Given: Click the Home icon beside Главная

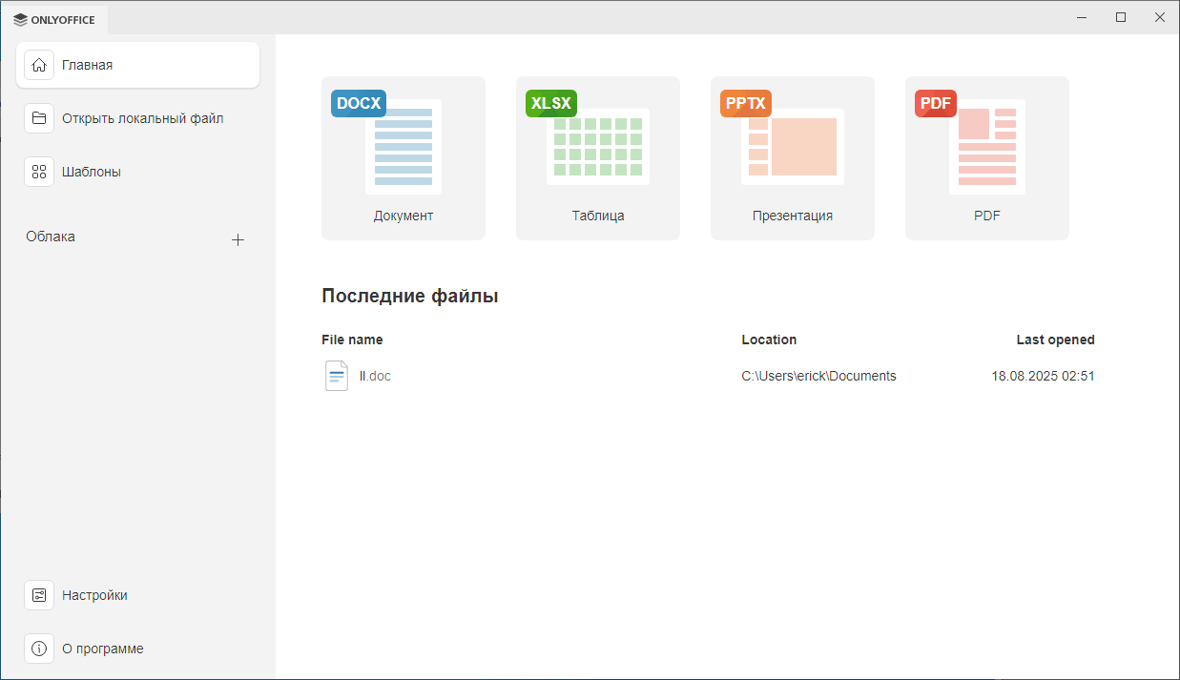Looking at the screenshot, I should (x=39, y=65).
